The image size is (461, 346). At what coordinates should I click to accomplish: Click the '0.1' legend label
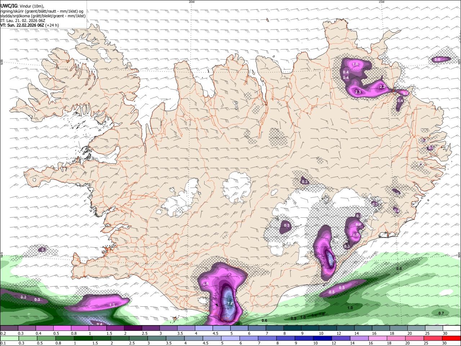(x=3, y=343)
